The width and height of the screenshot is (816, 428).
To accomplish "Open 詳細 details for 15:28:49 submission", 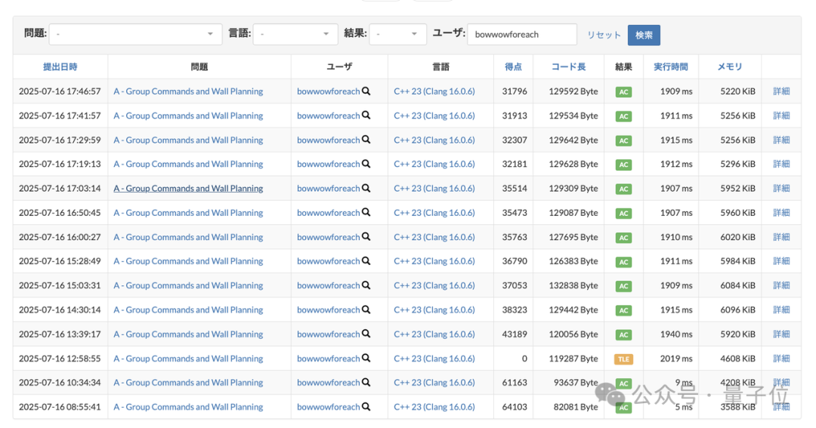I will 781,261.
